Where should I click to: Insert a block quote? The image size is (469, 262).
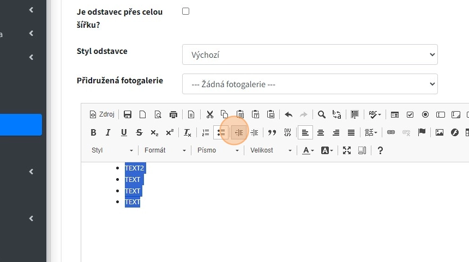coord(272,132)
